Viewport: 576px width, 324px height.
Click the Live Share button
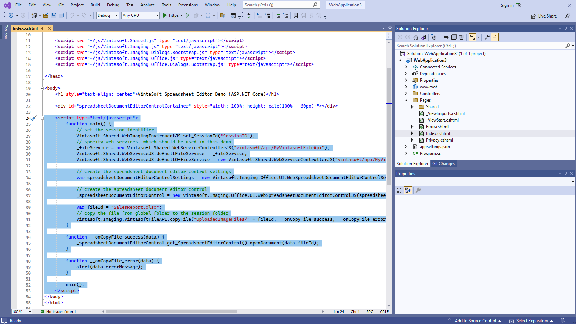click(x=544, y=16)
